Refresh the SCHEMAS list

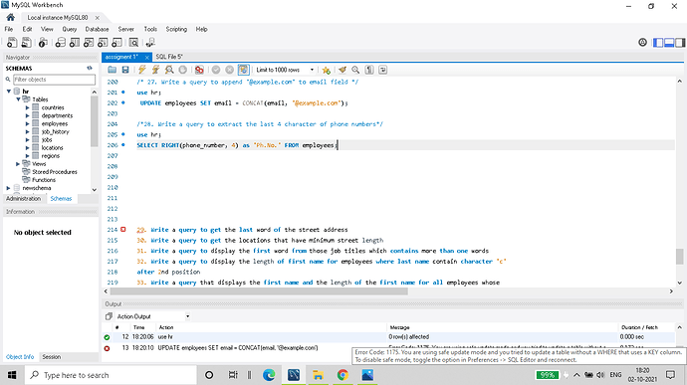coord(90,68)
